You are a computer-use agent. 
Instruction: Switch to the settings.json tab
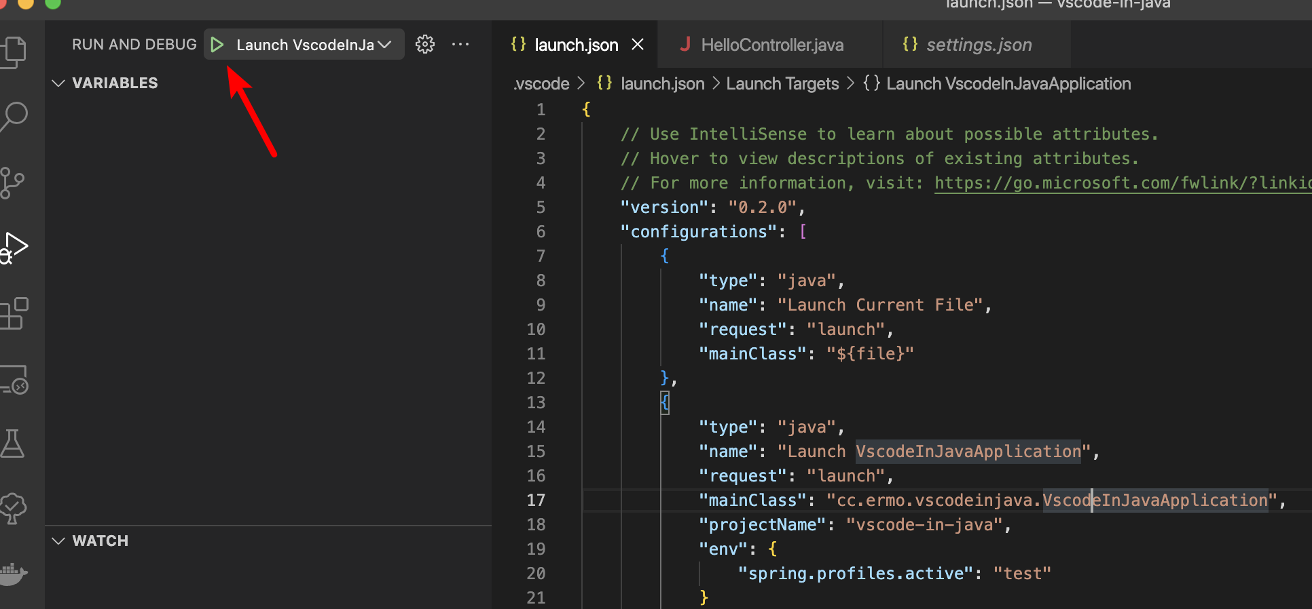coord(978,45)
